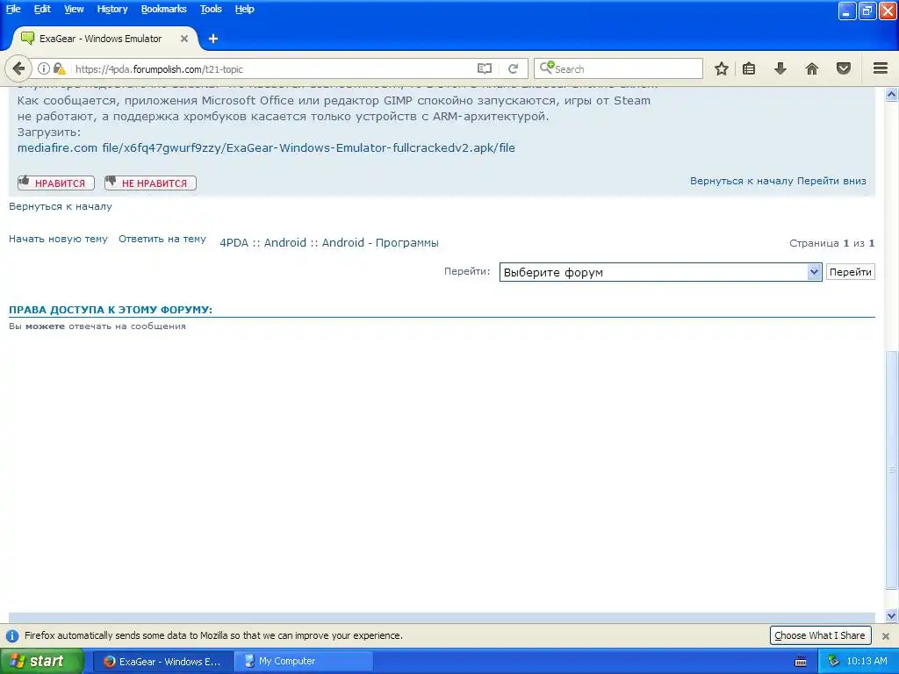Show bookmarks list icon
The image size is (899, 674).
pyautogui.click(x=749, y=68)
